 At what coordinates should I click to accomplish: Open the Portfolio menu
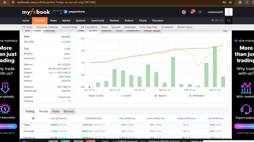point(40,21)
